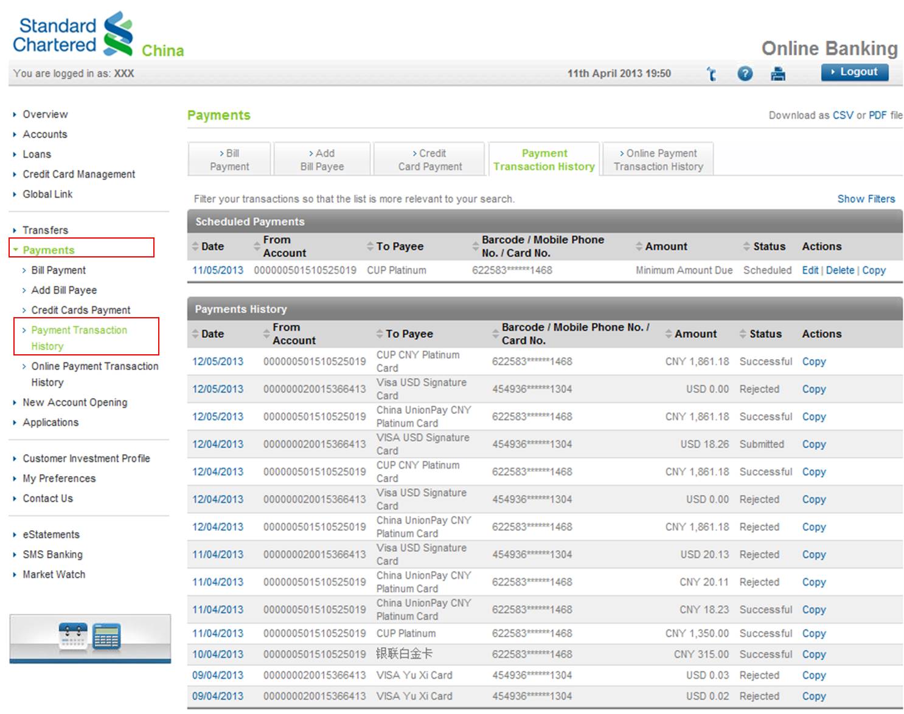This screenshot has height=714, width=904.
Task: Edit the scheduled 11/05/2013 payment
Action: (x=810, y=270)
